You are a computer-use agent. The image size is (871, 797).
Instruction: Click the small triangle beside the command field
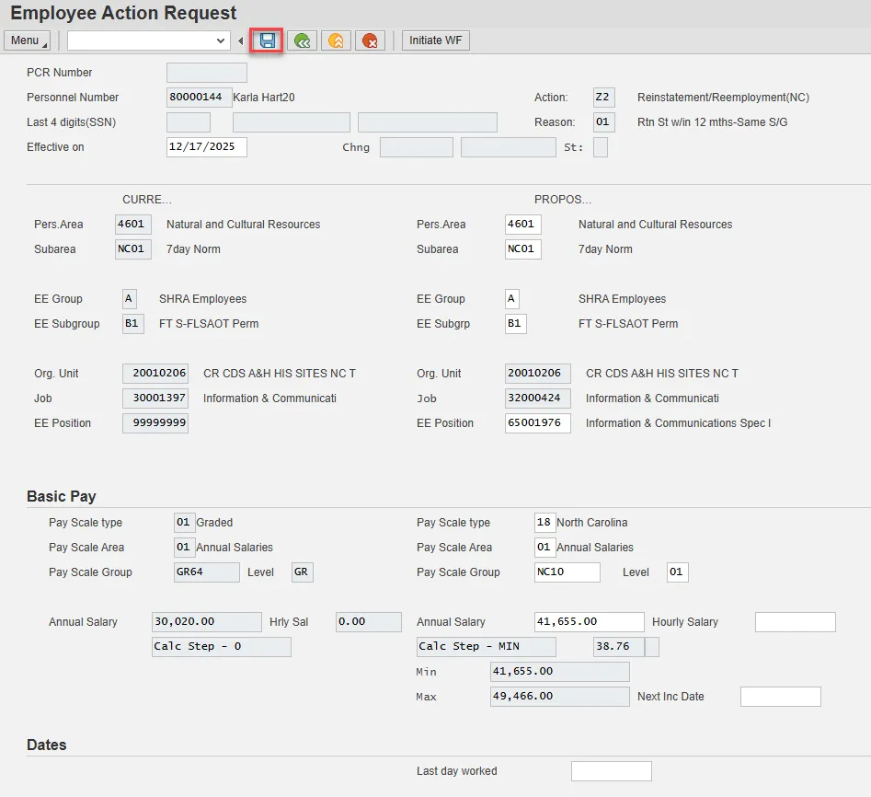241,40
